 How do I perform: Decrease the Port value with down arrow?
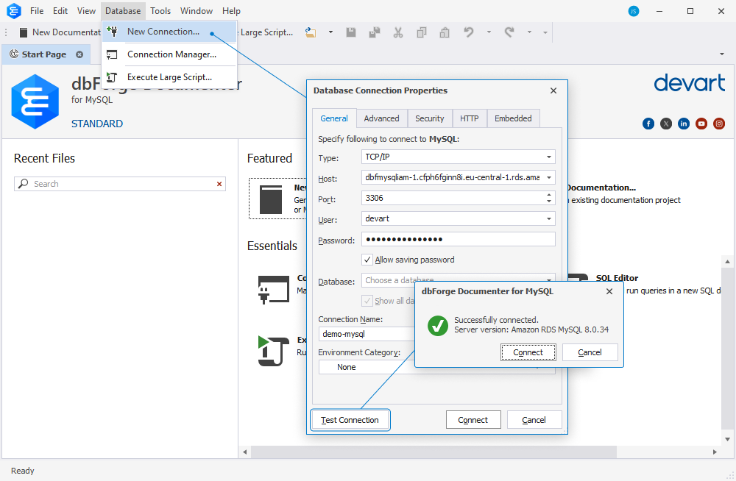click(x=549, y=202)
